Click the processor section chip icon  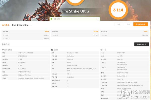coord(52,50)
